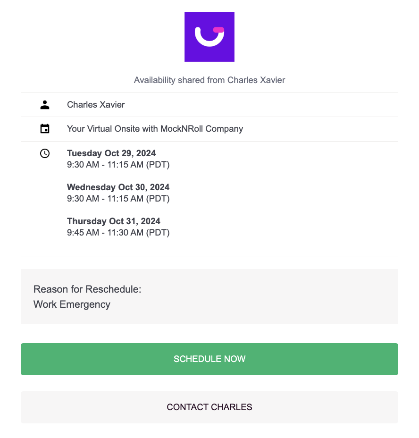Click the person icon beside Charles Xavier

click(45, 105)
